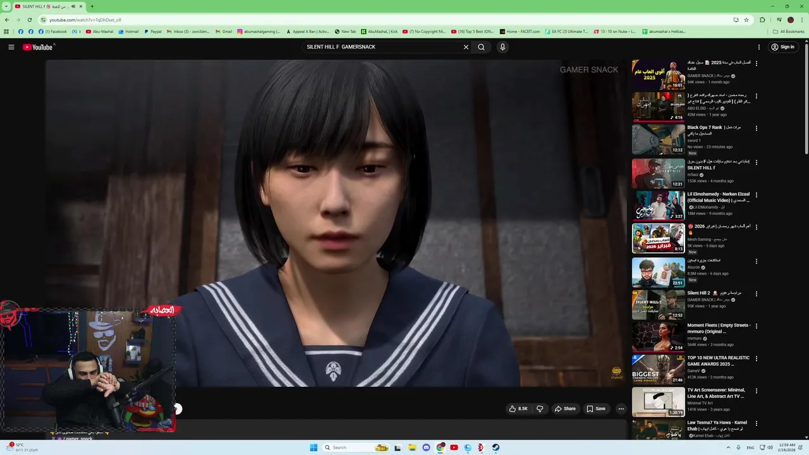The height and width of the screenshot is (455, 809).
Task: Open the Chrome extensions puzzle icon
Action: click(762, 20)
